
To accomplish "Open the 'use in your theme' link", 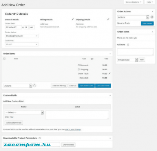I will tap(73, 129).
